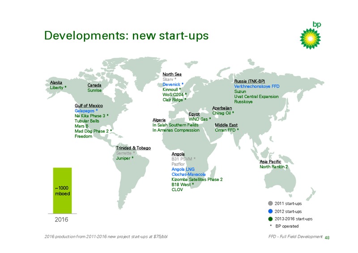Image resolution: width=358 pixels, height=253 pixels.
Task: Click the 'Juniper' project label
Action: click(x=123, y=158)
